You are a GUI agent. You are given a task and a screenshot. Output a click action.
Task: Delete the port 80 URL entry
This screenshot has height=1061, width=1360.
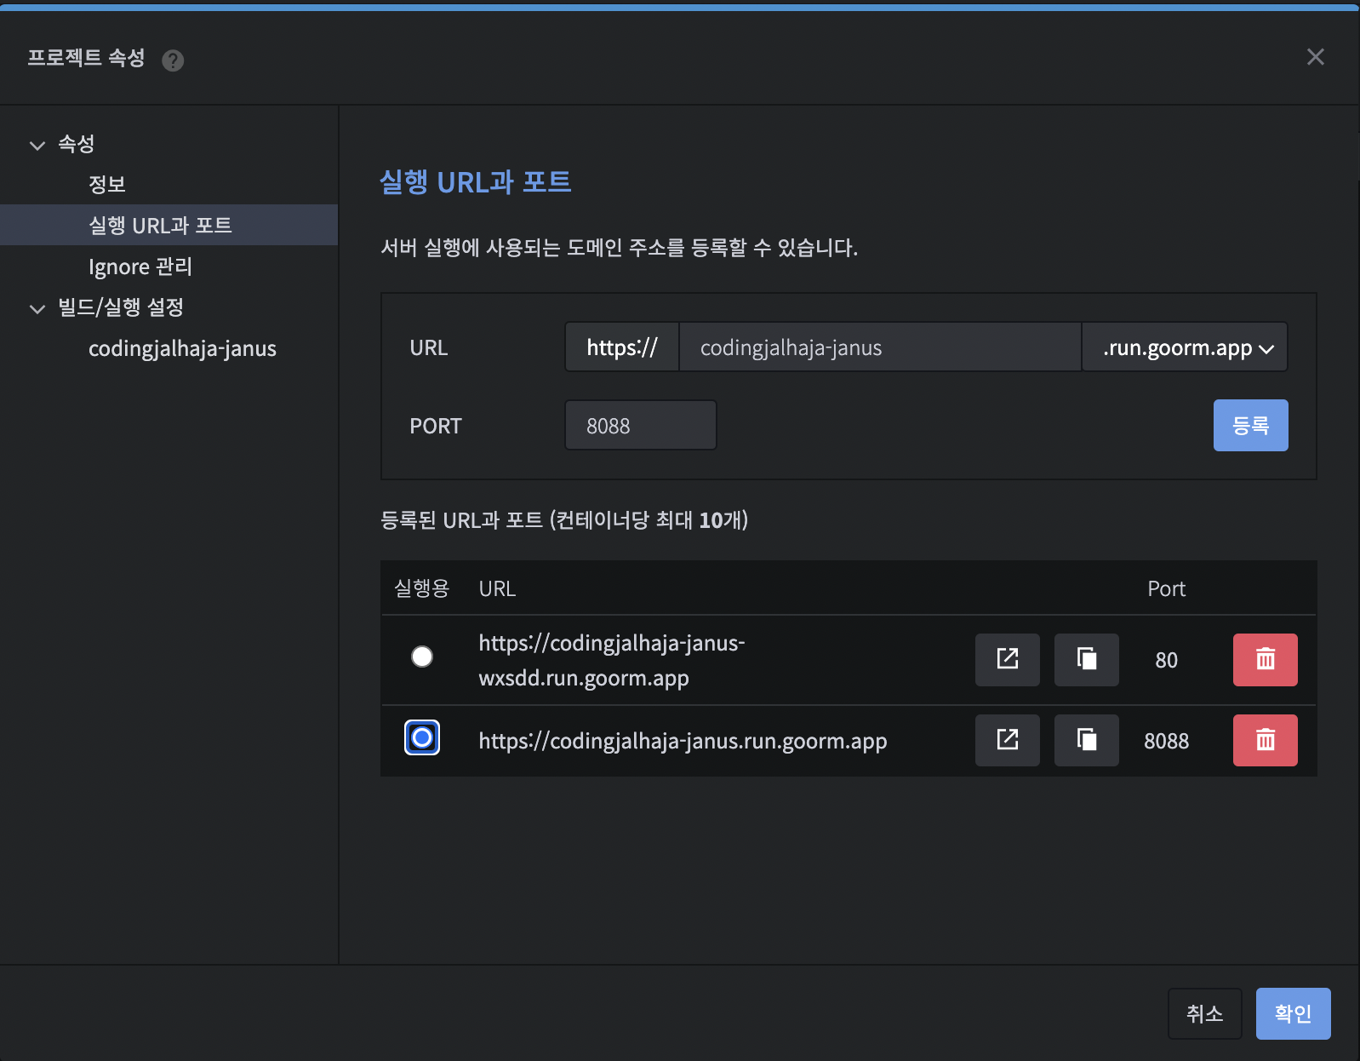click(1265, 659)
